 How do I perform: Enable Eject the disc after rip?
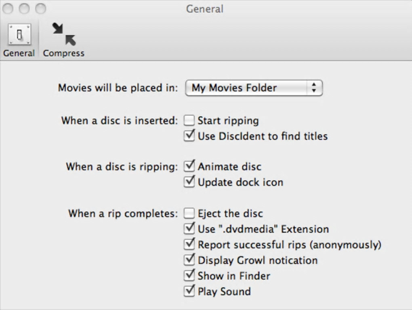pos(189,213)
